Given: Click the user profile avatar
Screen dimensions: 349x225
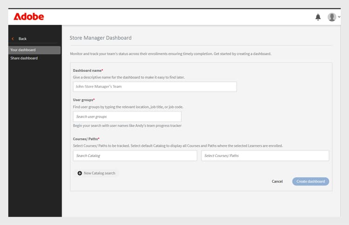Looking at the screenshot, I should point(332,17).
